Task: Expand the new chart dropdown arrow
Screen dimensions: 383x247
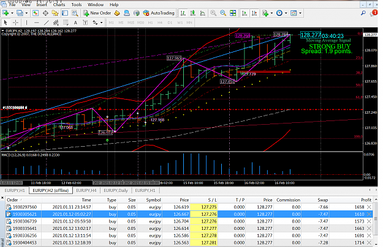Action: click(x=12, y=13)
